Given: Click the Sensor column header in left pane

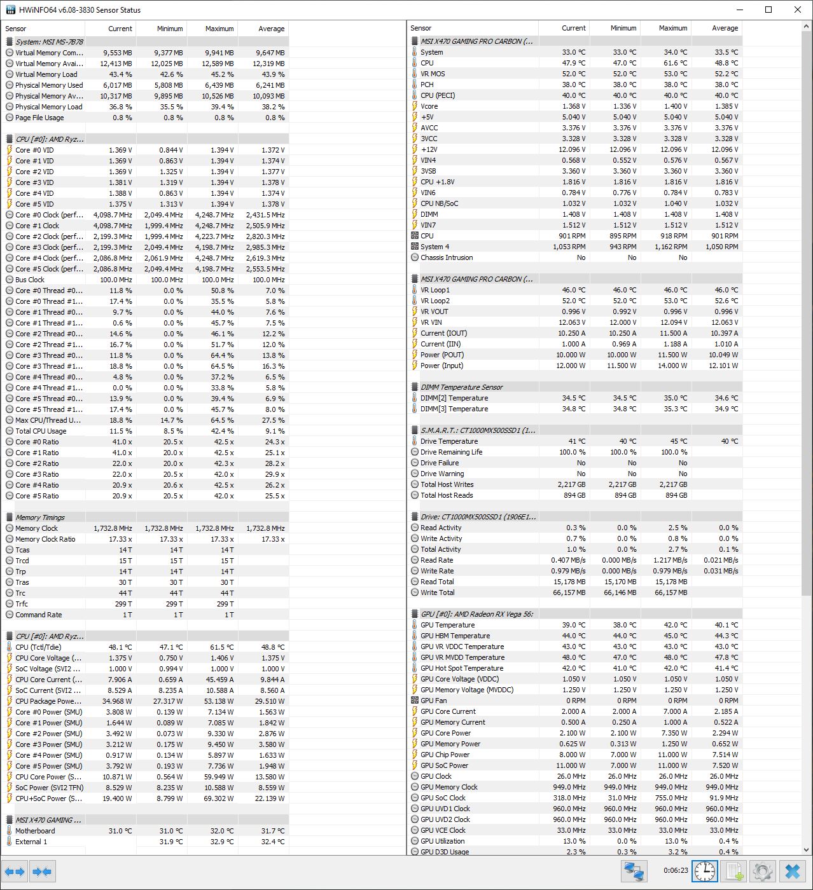Looking at the screenshot, I should (43, 29).
